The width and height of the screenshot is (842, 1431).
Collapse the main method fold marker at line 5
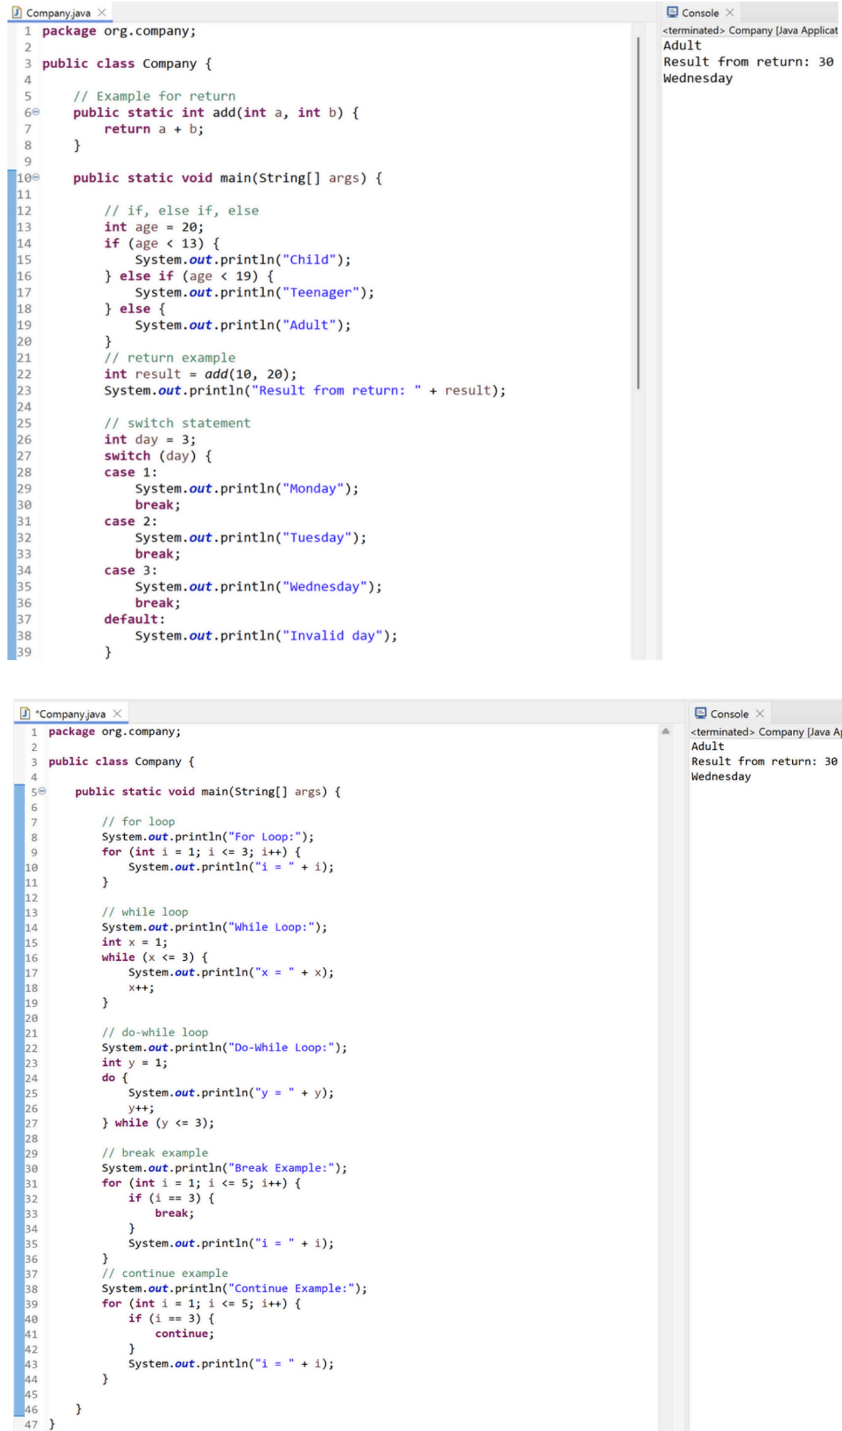pyautogui.click(x=42, y=791)
